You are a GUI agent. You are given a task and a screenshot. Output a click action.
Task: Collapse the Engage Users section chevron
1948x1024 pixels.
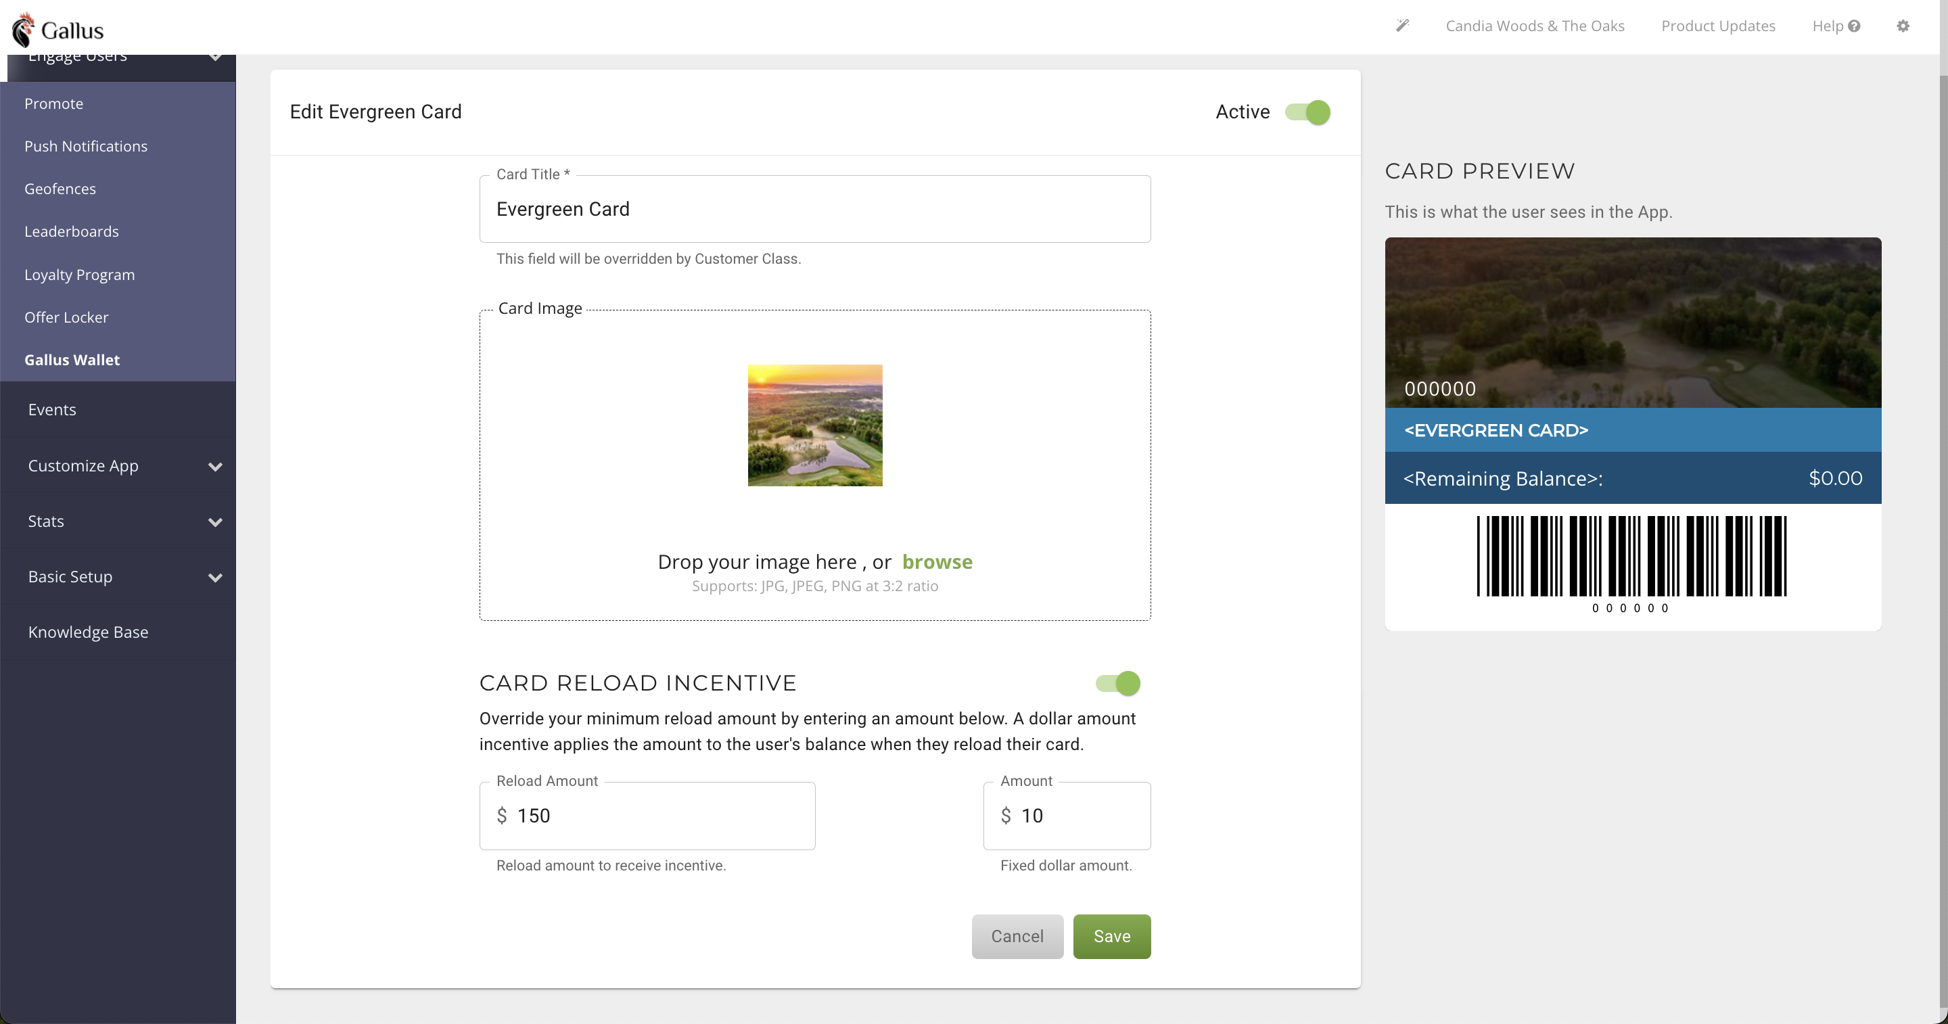(216, 57)
